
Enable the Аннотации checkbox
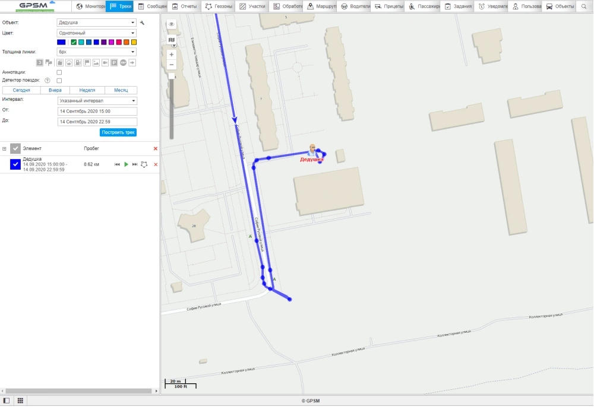[x=59, y=72]
